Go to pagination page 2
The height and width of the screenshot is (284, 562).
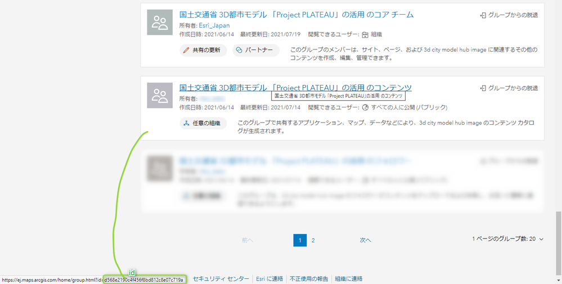pos(313,240)
